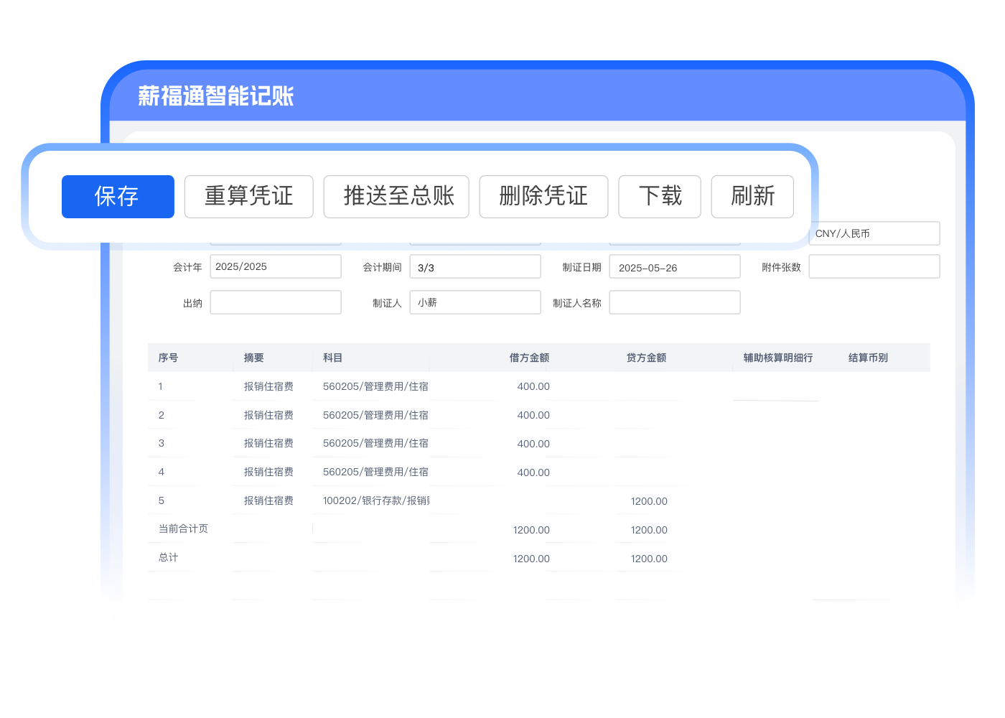Click the 下载 download button
The width and height of the screenshot is (1005, 718).
[659, 196]
